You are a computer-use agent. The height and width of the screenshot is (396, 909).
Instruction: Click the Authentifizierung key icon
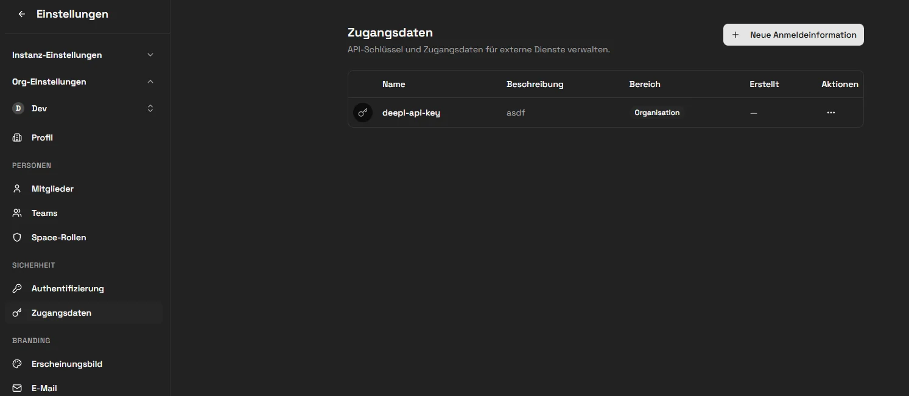pos(17,288)
